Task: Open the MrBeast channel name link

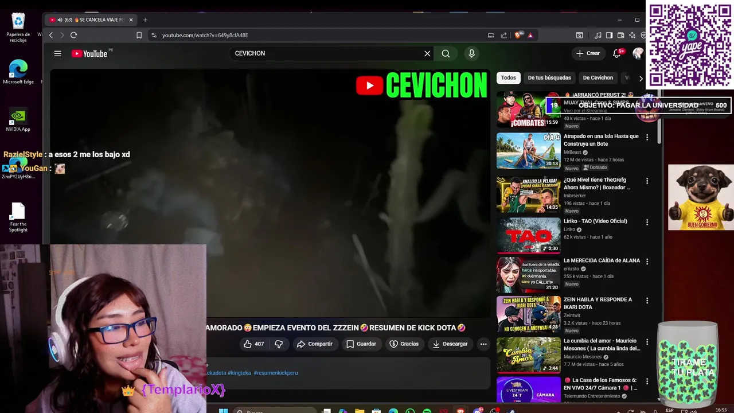Action: tap(572, 153)
